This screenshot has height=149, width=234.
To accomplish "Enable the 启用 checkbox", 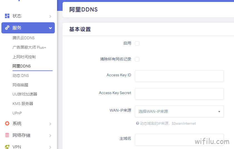I will tap(137, 43).
